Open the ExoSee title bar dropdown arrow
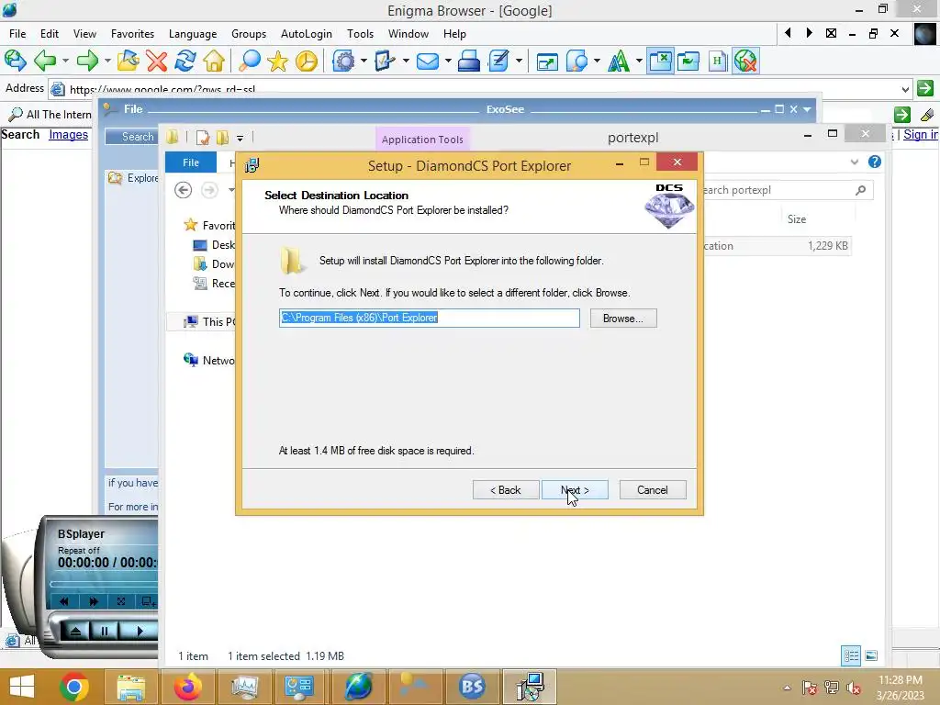This screenshot has width=940, height=705. [807, 110]
